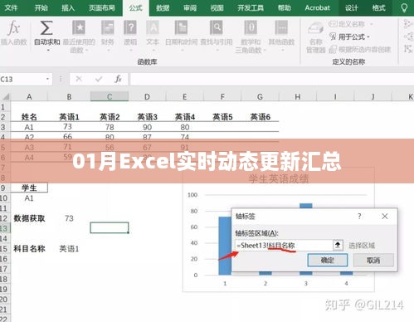Select the 数据获取 label cell

pos(29,218)
